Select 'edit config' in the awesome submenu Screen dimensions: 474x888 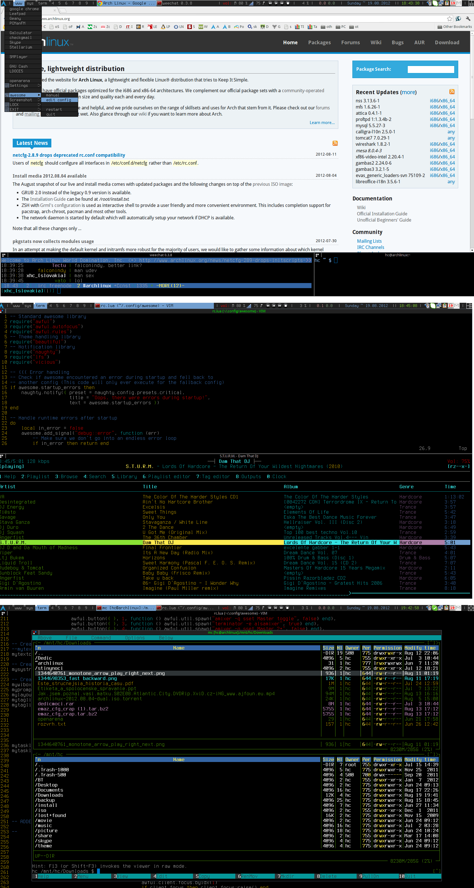pos(59,100)
